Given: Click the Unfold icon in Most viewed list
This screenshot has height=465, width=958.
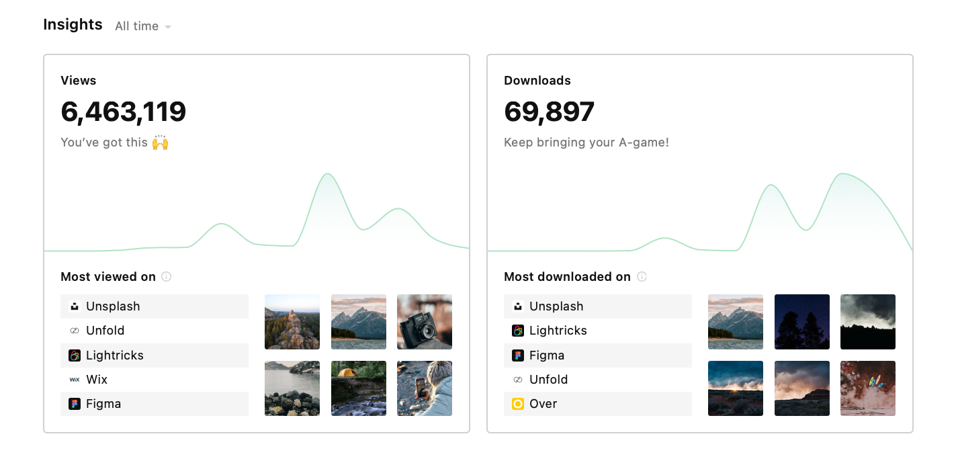Looking at the screenshot, I should point(75,331).
